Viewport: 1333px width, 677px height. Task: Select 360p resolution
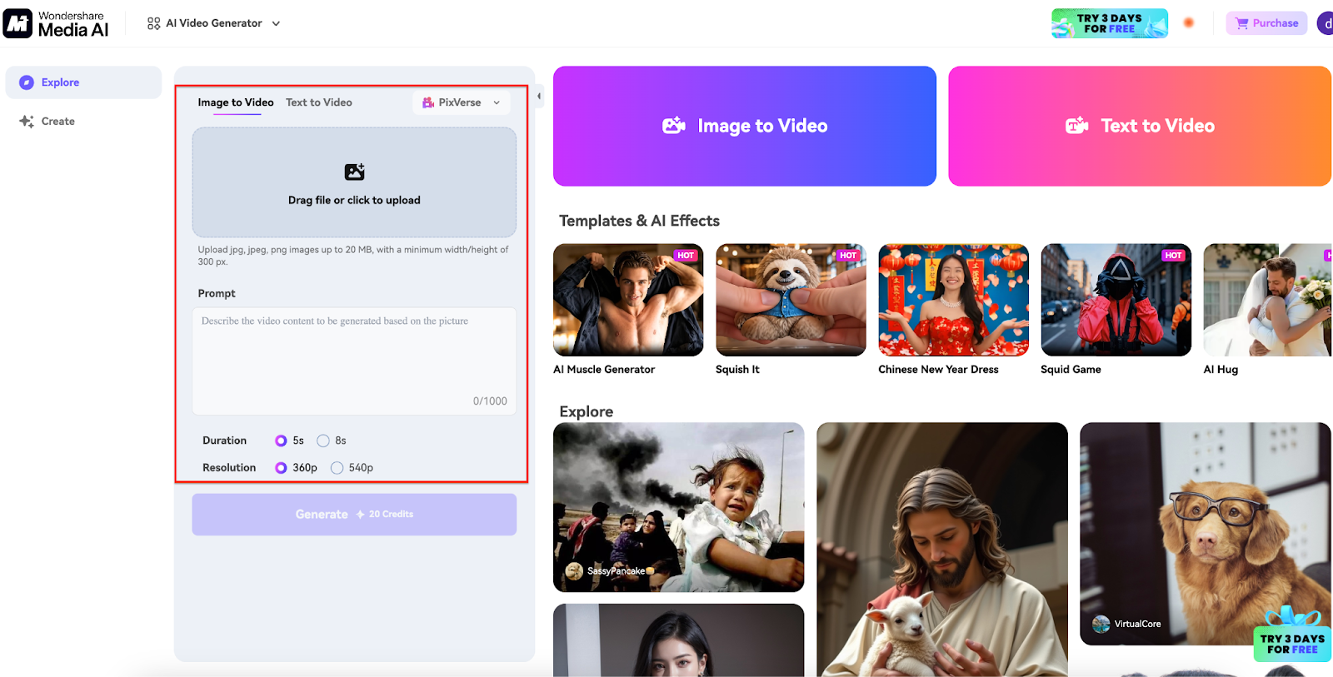pos(282,468)
